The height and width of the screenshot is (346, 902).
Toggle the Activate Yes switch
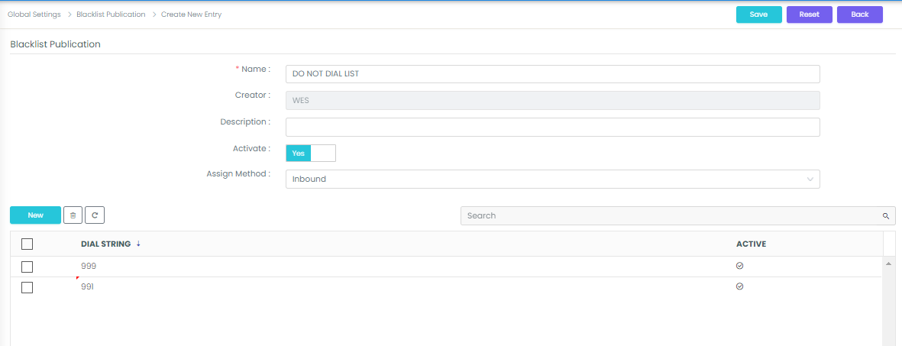pyautogui.click(x=311, y=153)
